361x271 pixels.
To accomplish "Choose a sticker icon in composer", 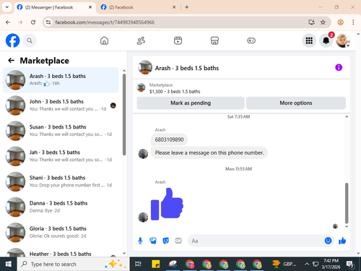I will coord(165,241).
